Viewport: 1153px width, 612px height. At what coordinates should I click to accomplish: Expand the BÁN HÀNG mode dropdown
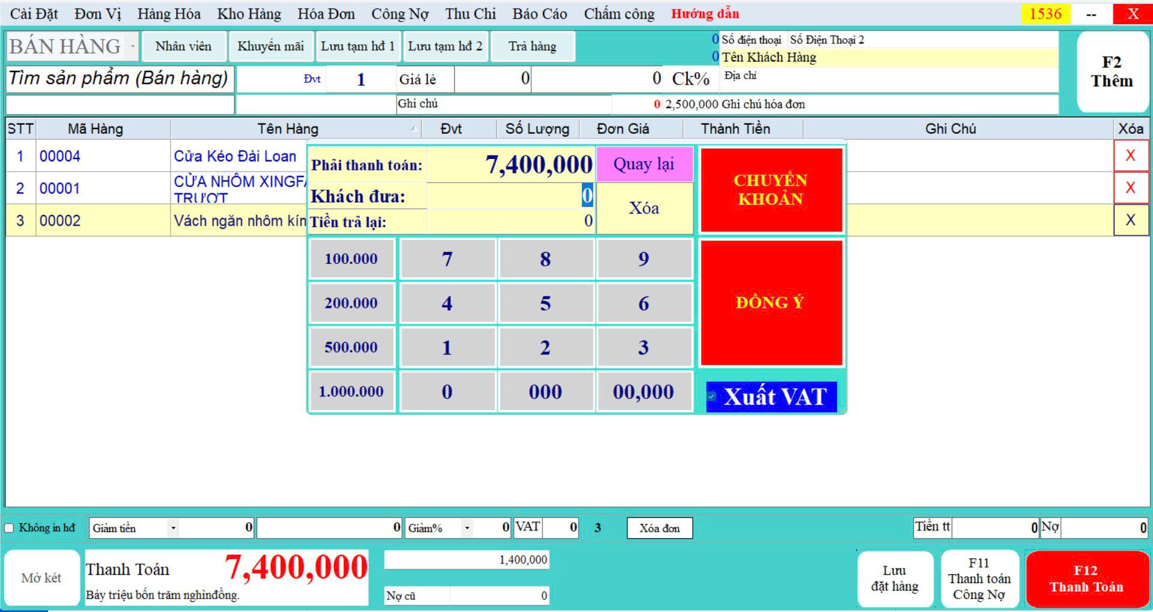pos(132,47)
